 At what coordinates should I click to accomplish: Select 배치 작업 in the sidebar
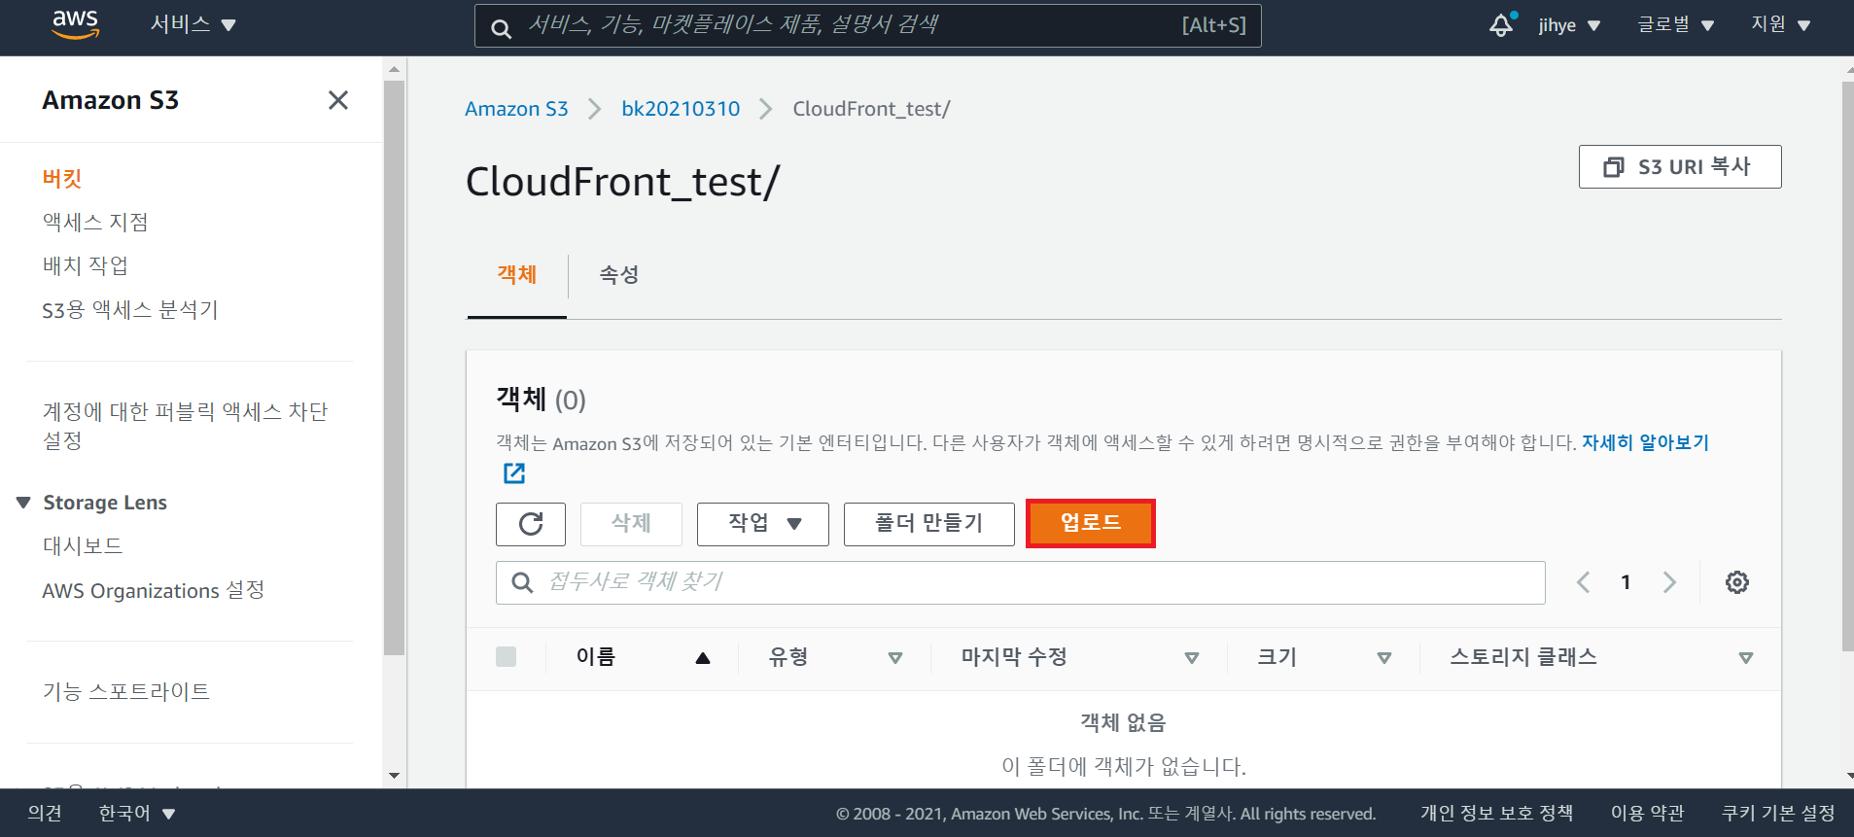[x=86, y=265]
